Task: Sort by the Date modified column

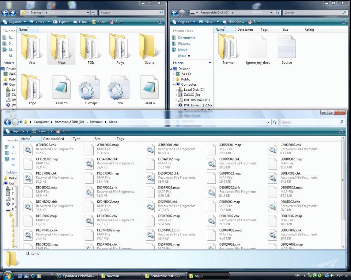Action: [53, 139]
